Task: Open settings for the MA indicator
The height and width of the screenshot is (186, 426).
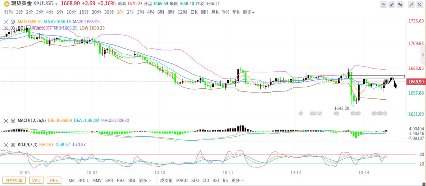Action: (13, 22)
